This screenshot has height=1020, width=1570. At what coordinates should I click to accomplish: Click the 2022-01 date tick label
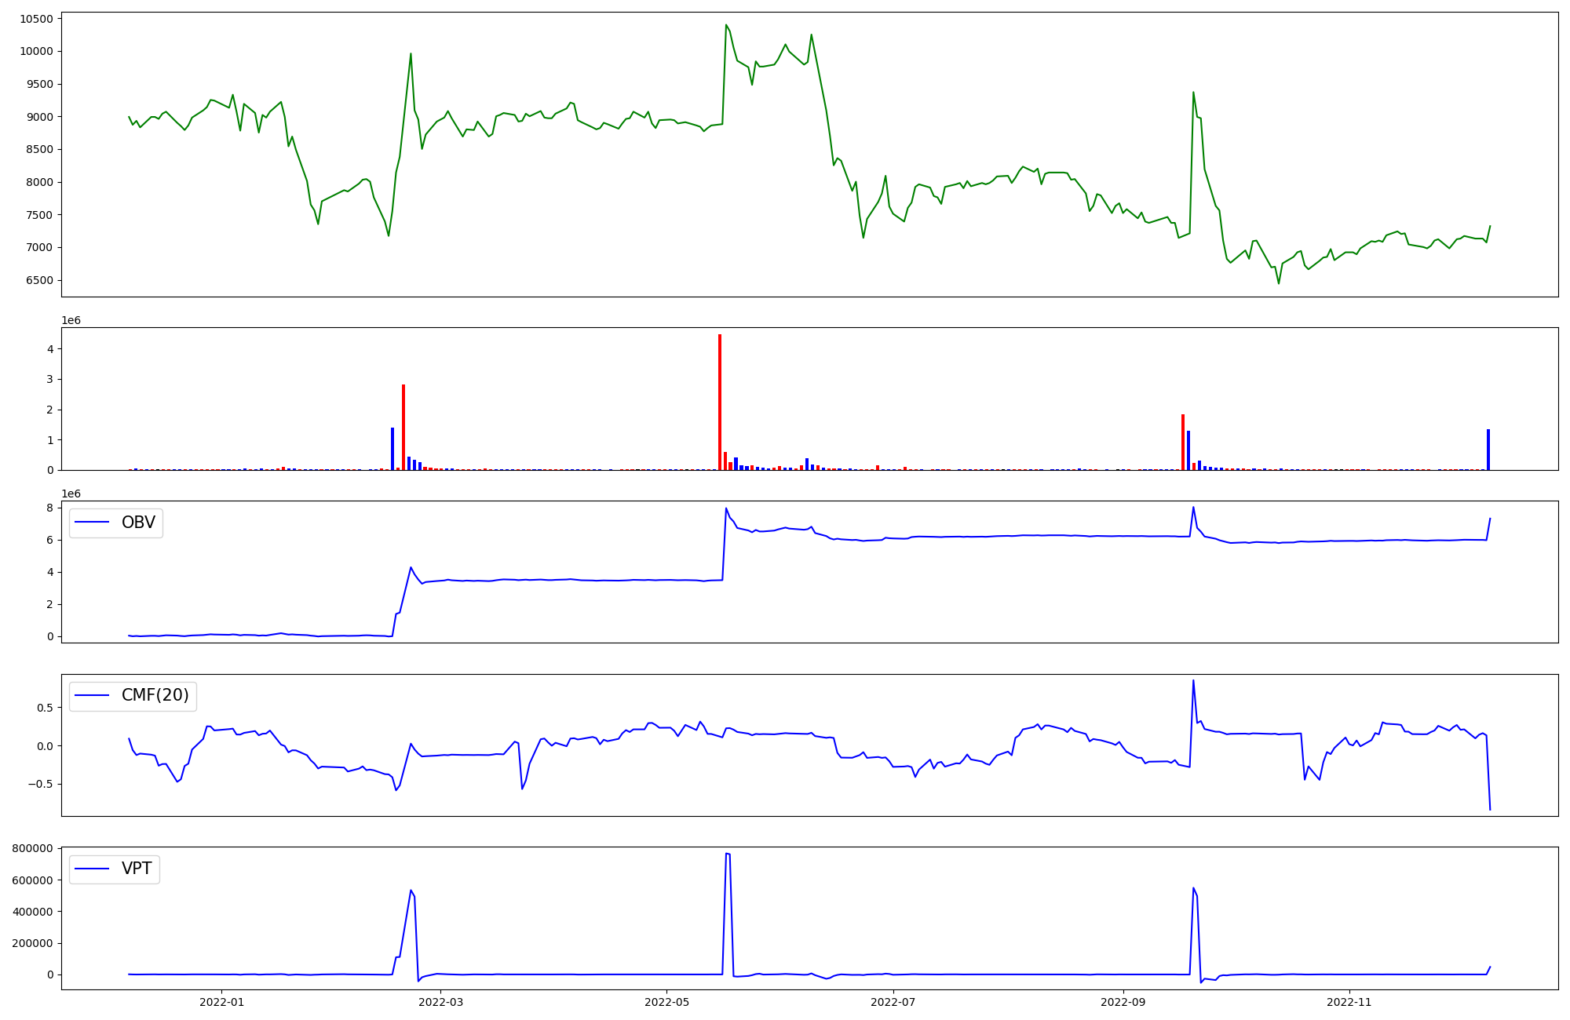click(221, 1002)
